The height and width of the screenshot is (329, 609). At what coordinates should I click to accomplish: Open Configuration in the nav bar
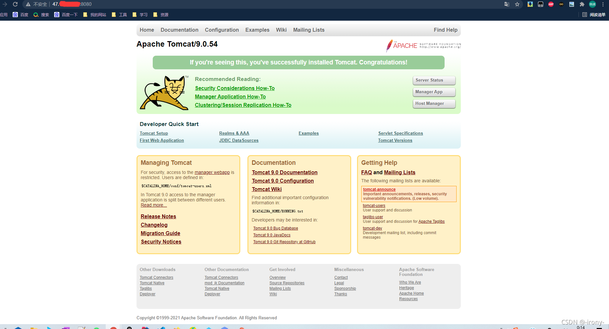pyautogui.click(x=222, y=30)
